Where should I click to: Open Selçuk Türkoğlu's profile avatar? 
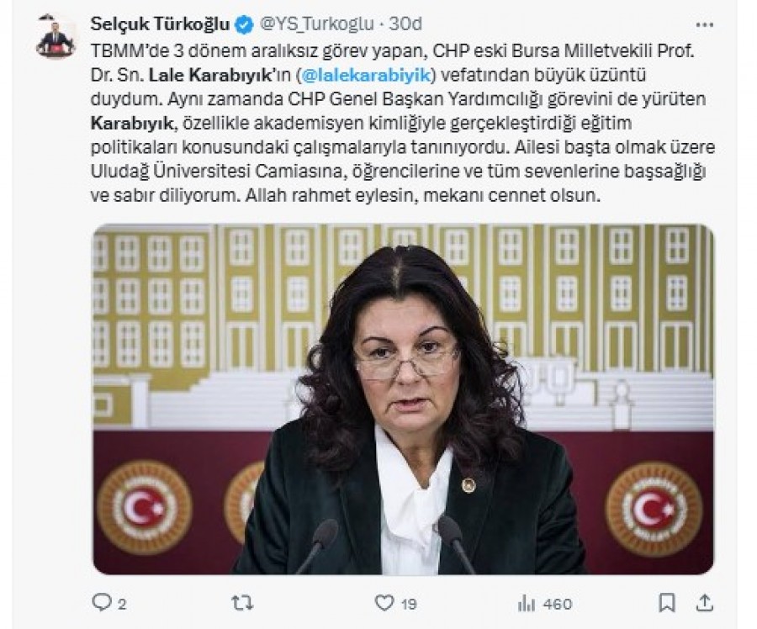coord(55,35)
